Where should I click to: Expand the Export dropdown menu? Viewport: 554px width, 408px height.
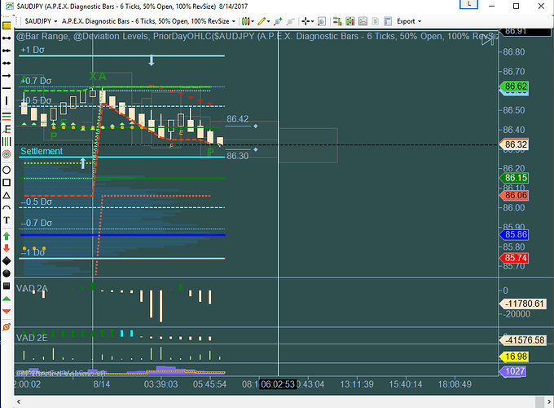pyautogui.click(x=410, y=21)
